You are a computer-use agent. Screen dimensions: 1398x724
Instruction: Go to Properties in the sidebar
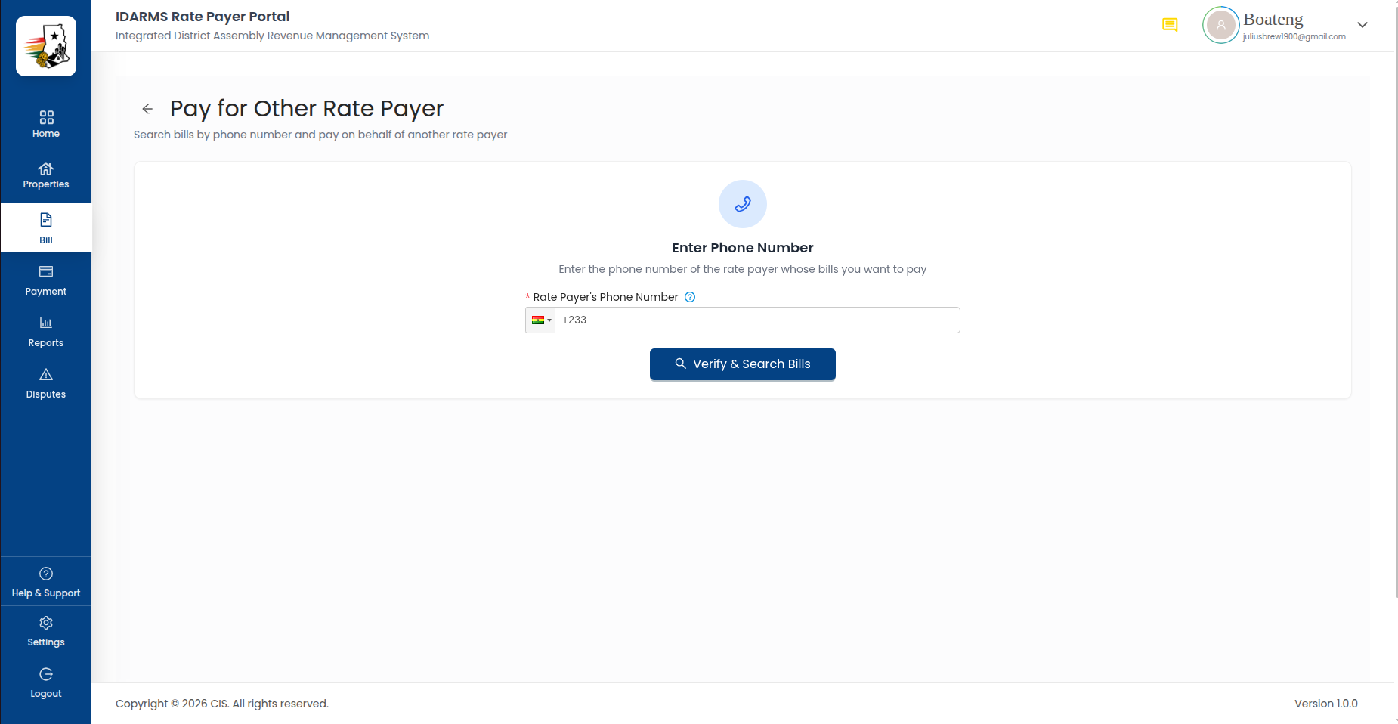coord(46,175)
